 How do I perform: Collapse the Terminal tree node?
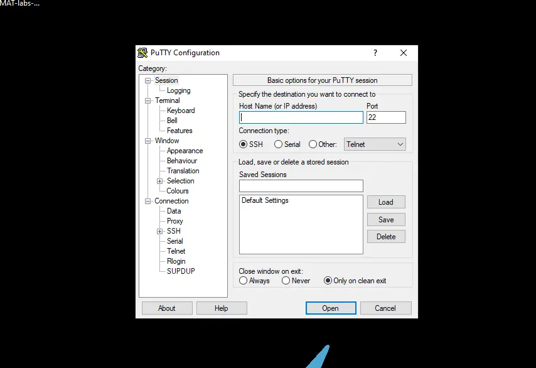[x=147, y=100]
